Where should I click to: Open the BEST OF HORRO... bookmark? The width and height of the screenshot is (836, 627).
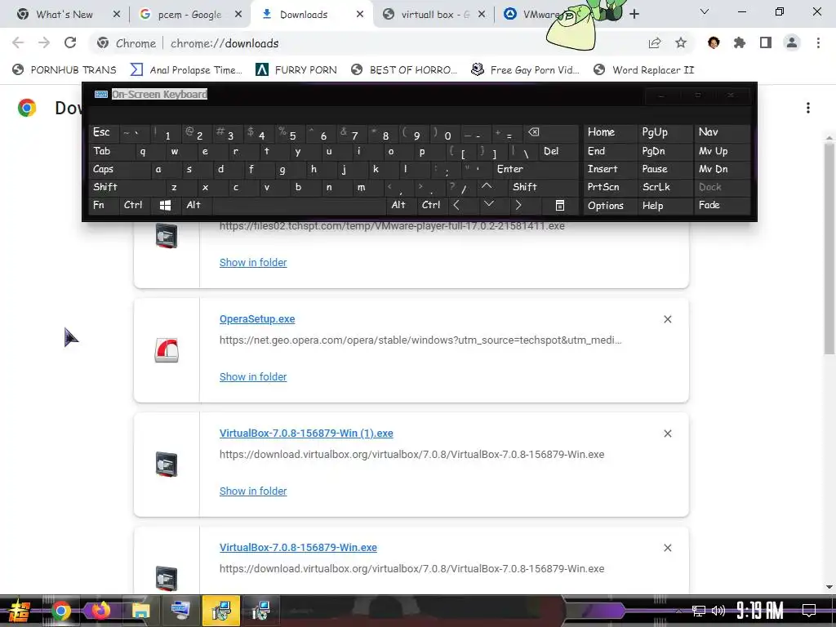tap(404, 70)
